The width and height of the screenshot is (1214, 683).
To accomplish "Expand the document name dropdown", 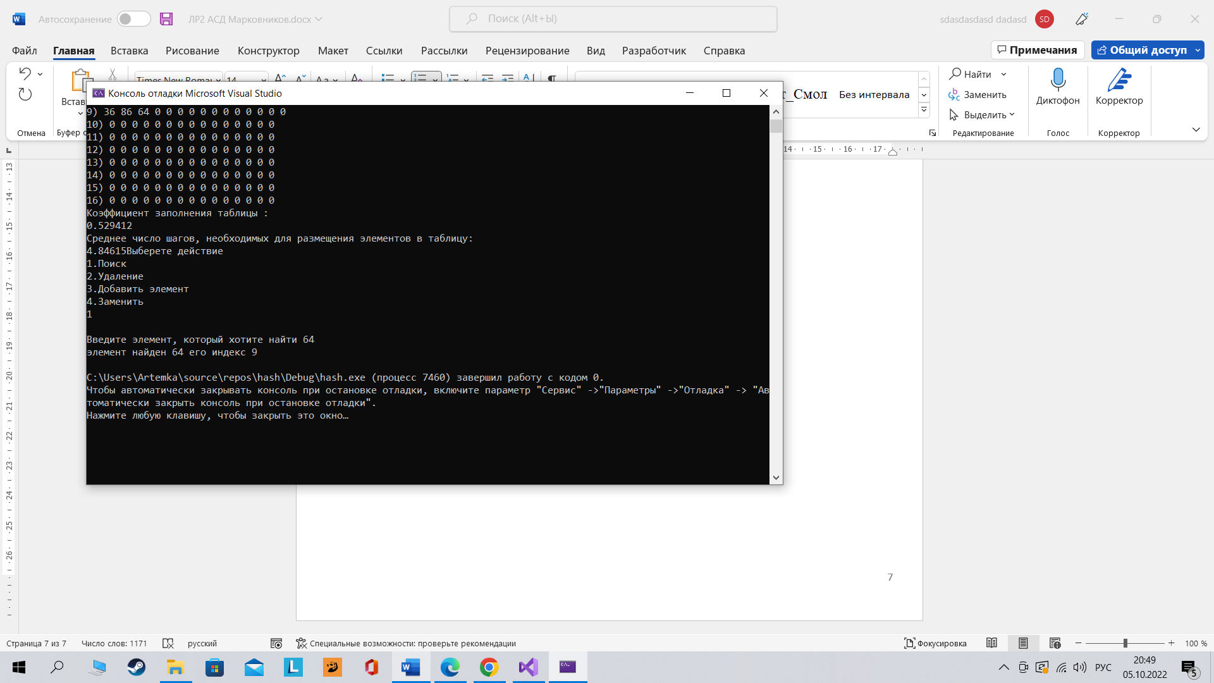I will coord(319,19).
